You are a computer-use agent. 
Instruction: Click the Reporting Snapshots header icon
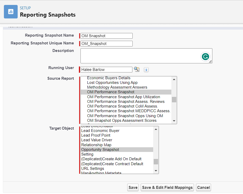(x=11, y=11)
